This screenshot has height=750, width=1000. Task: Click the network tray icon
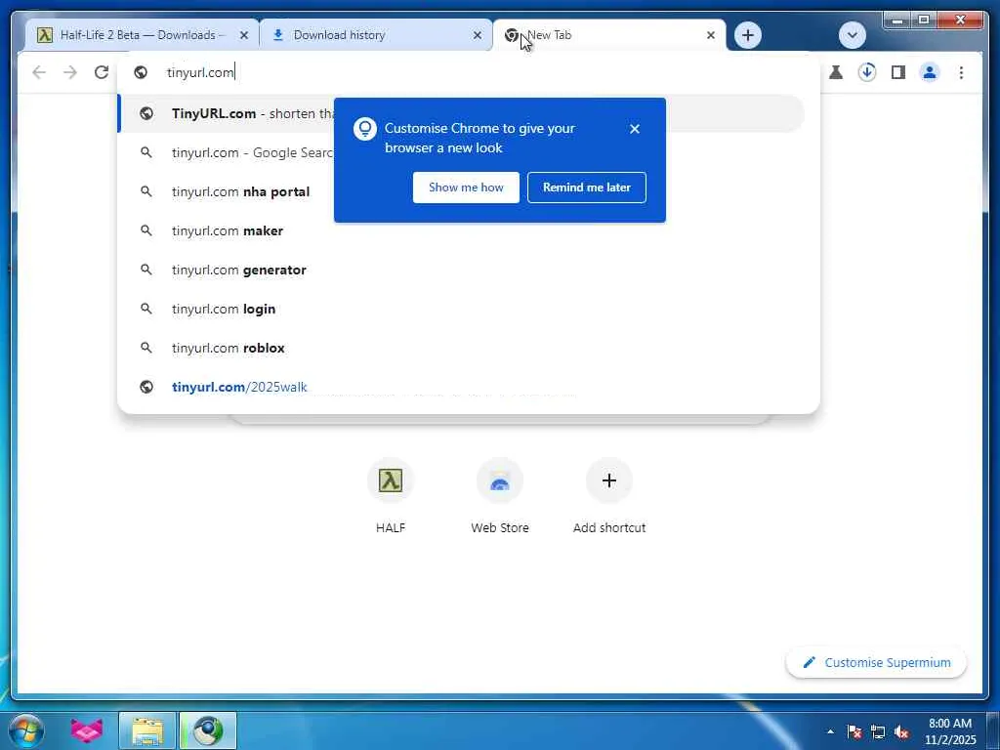pos(878,732)
